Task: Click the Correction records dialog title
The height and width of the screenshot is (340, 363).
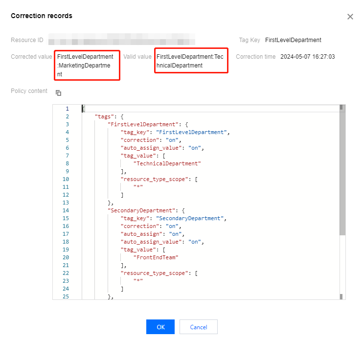Action: [x=42, y=16]
